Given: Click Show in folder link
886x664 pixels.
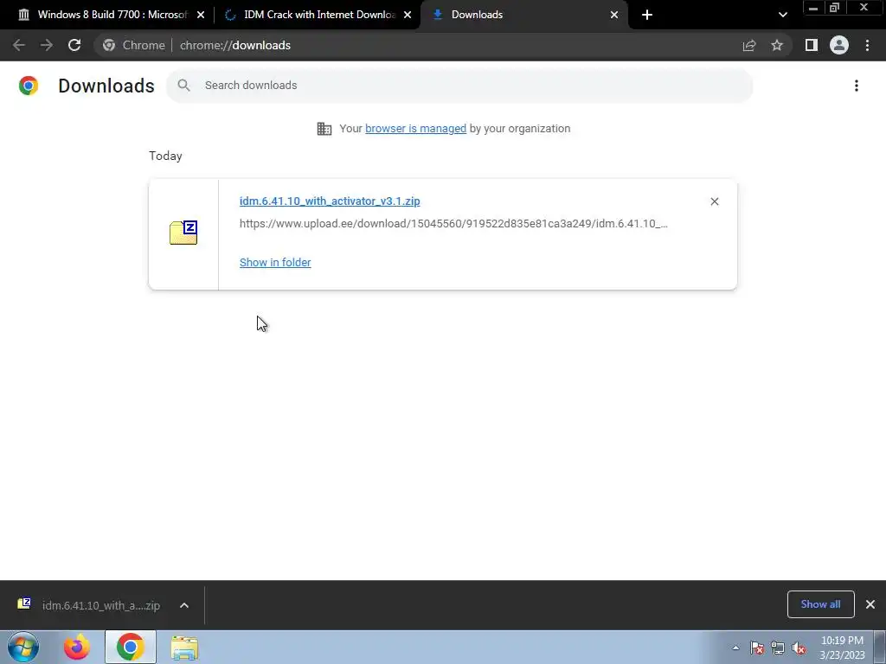Looking at the screenshot, I should point(275,263).
